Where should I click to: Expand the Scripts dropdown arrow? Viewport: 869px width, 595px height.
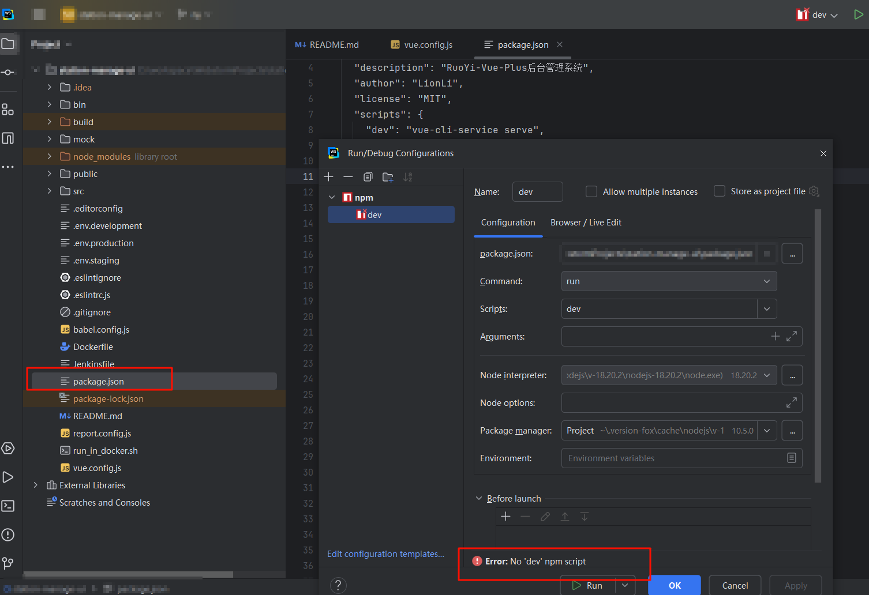point(767,309)
